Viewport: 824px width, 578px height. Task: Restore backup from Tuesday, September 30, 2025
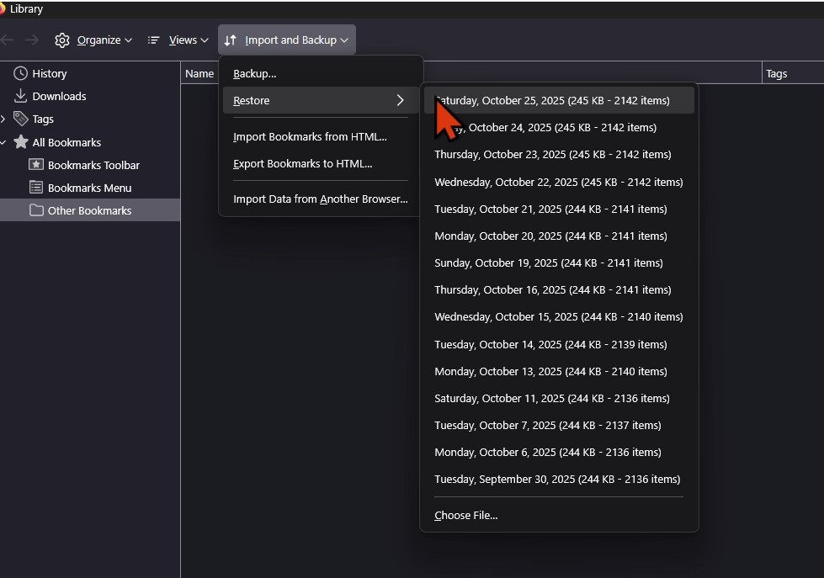(x=556, y=480)
